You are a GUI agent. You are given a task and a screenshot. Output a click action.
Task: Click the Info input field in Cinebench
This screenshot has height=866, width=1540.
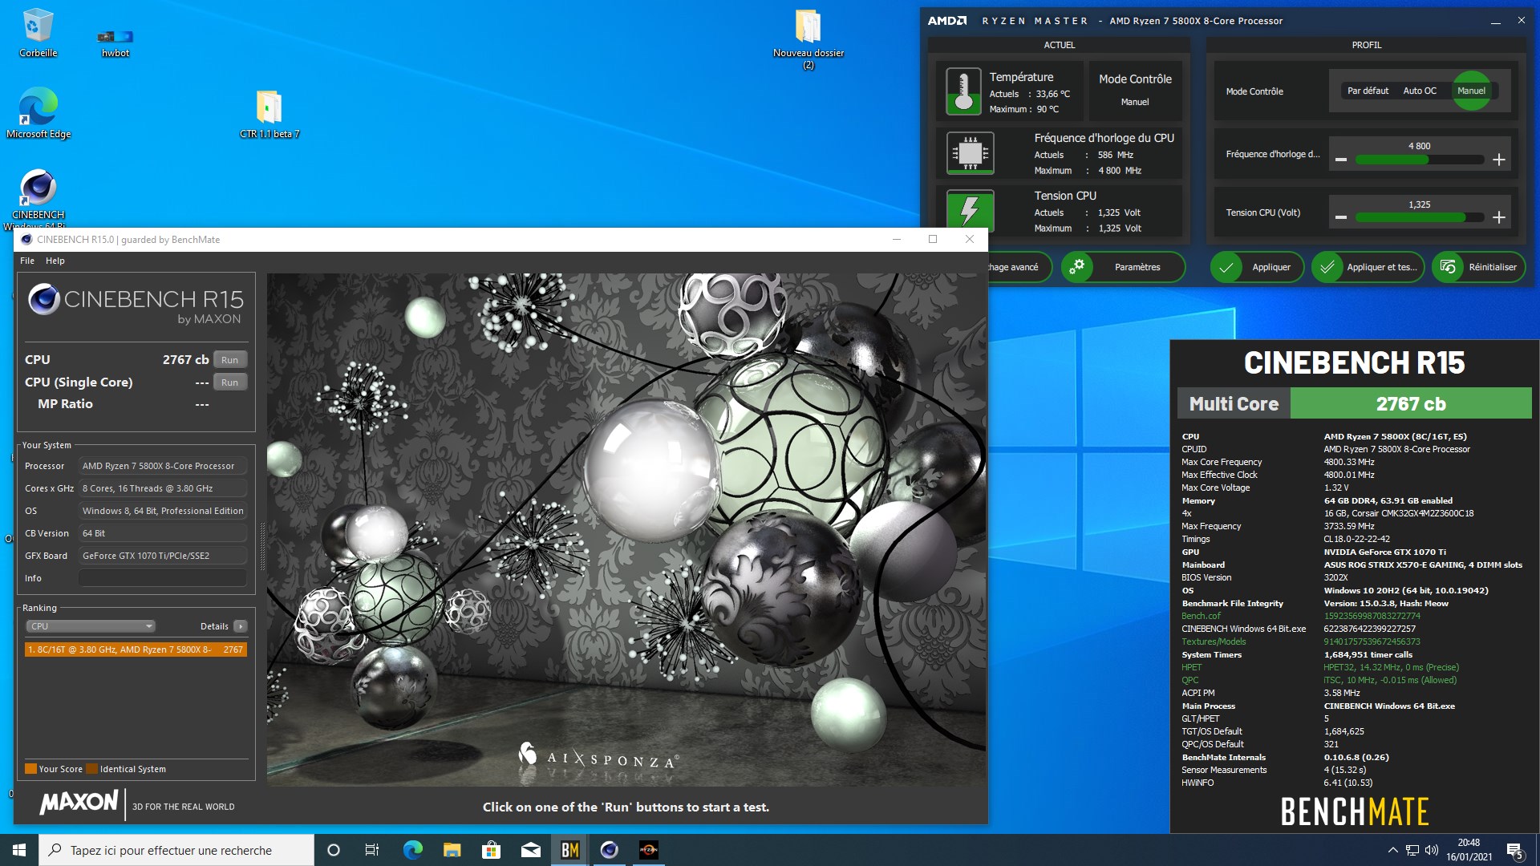[x=163, y=578]
